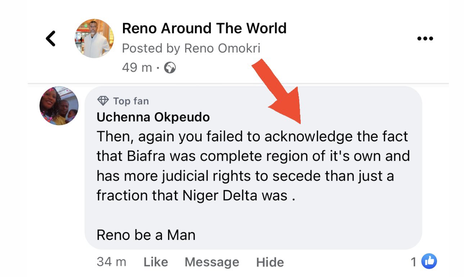Go back using the left chevron

tap(51, 38)
